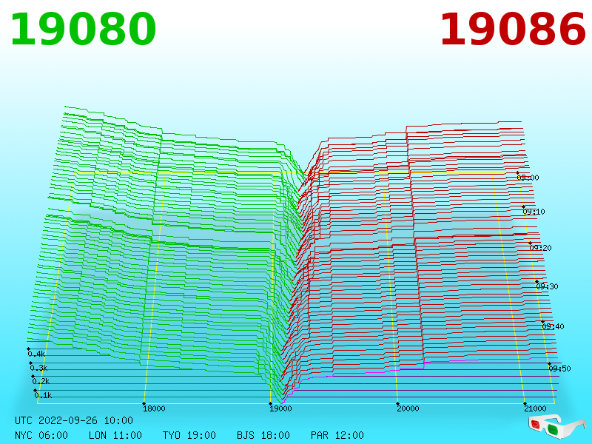Click the red ask price 19086
The height and width of the screenshot is (444, 592).
click(x=513, y=30)
